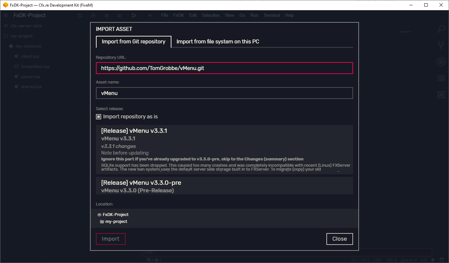
Task: Click the Import button
Action: [110, 239]
